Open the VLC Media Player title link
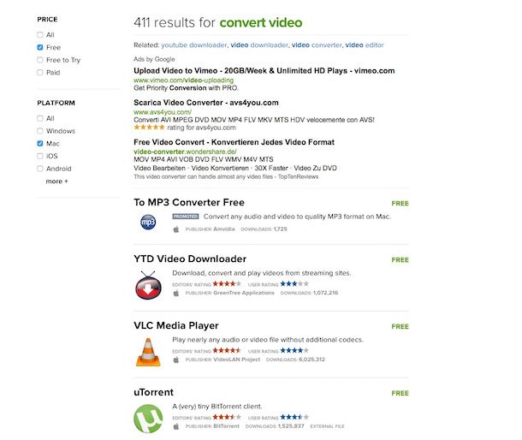This screenshot has height=440, width=522. pyautogui.click(x=176, y=325)
